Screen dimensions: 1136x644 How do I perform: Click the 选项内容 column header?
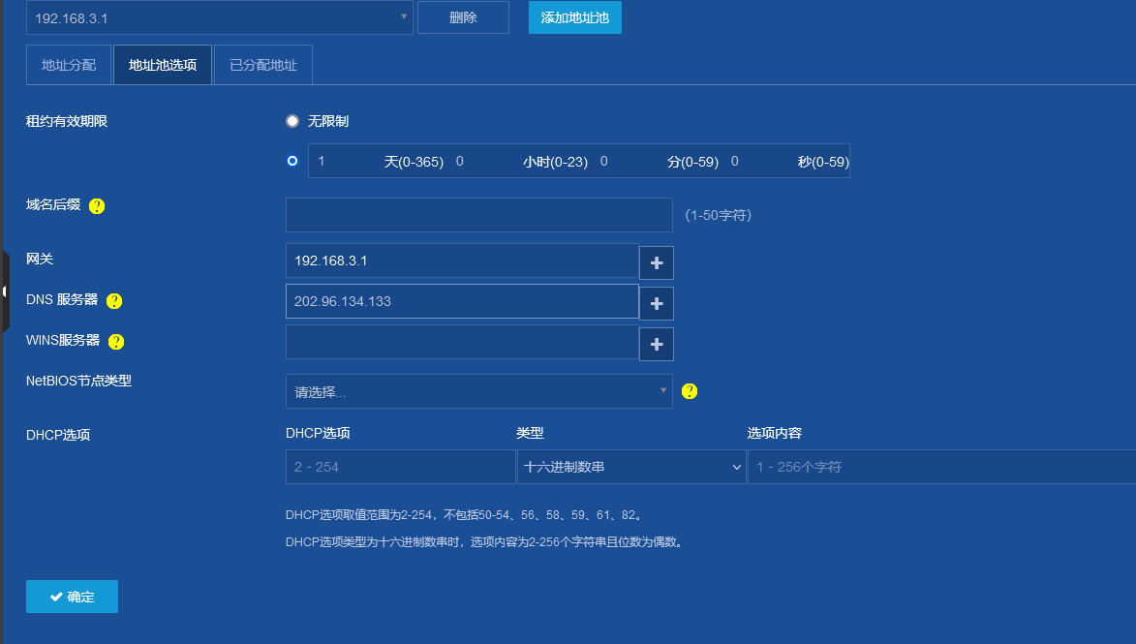pyautogui.click(x=775, y=433)
